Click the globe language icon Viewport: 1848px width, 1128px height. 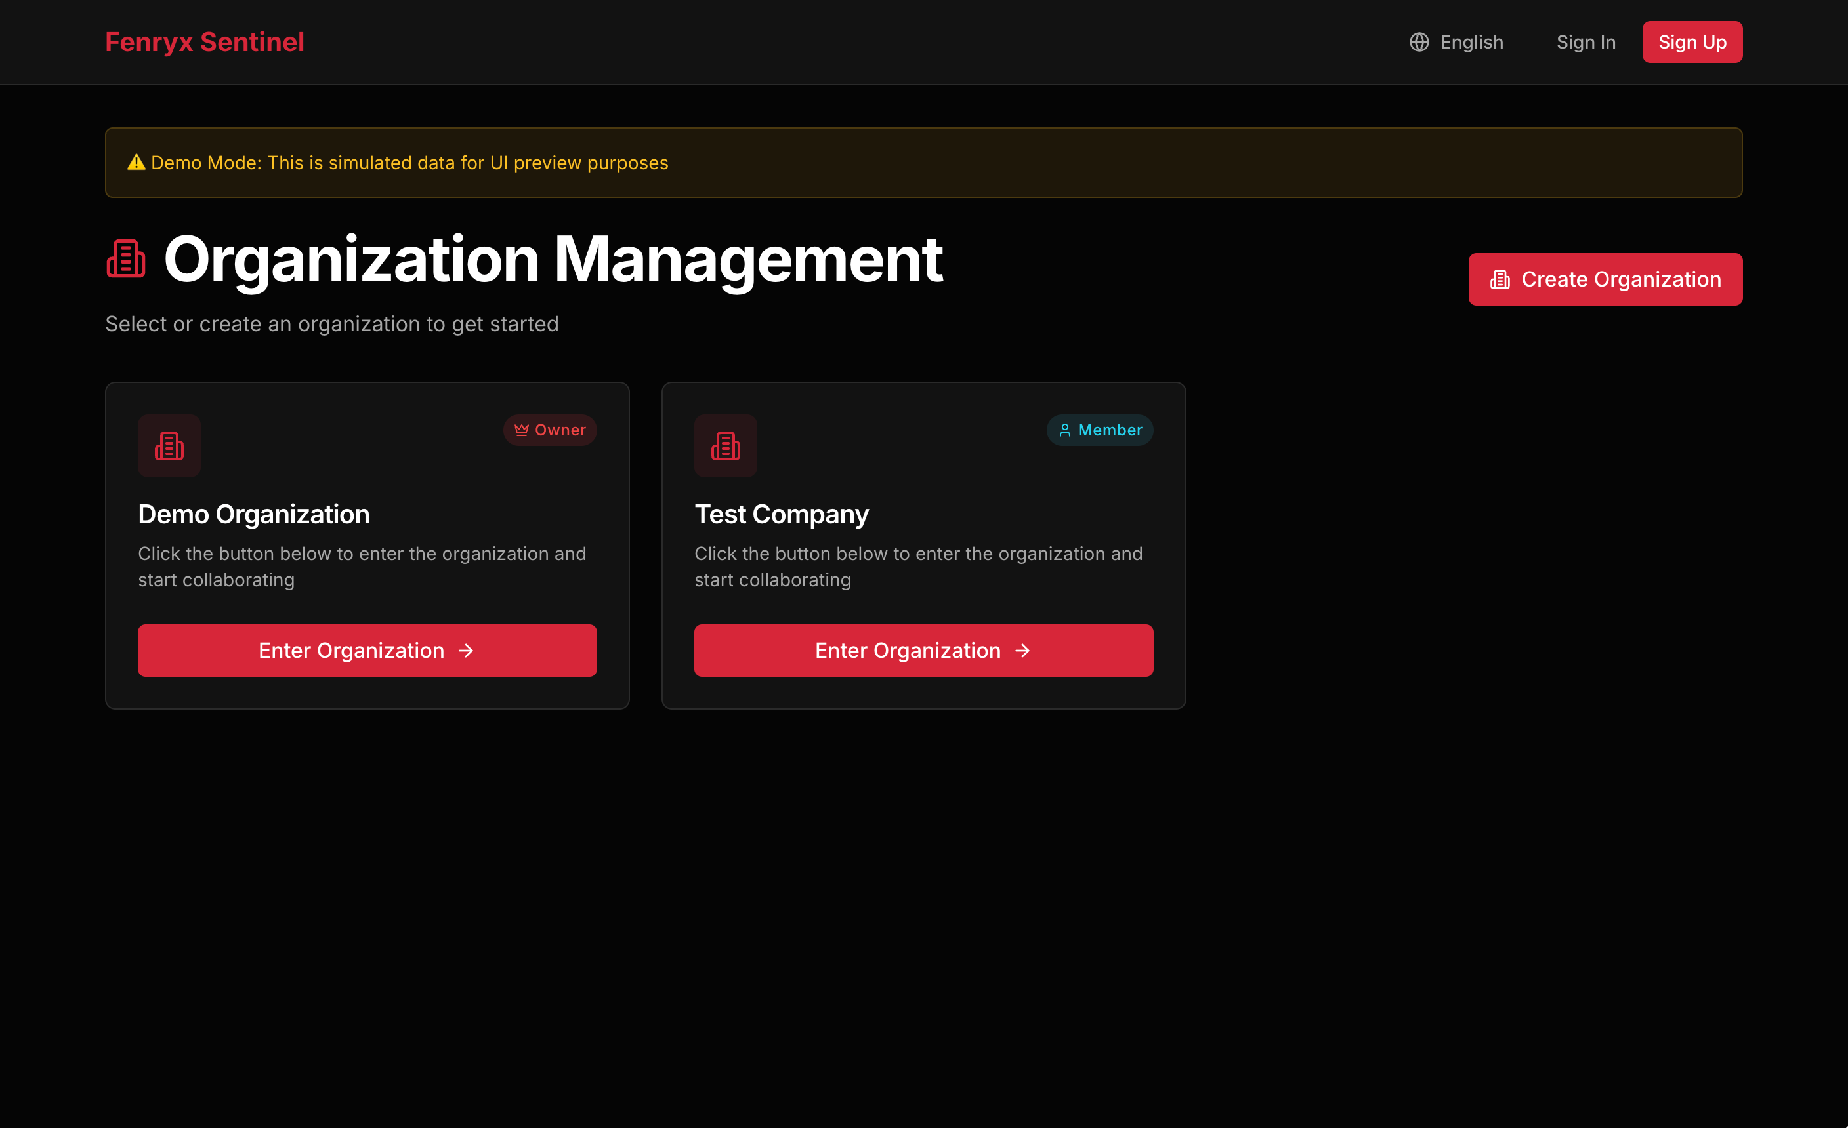click(1419, 42)
